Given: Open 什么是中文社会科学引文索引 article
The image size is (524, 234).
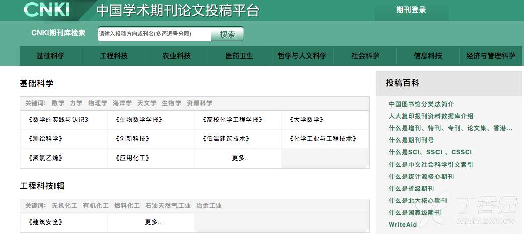Looking at the screenshot, I should click(x=431, y=165).
